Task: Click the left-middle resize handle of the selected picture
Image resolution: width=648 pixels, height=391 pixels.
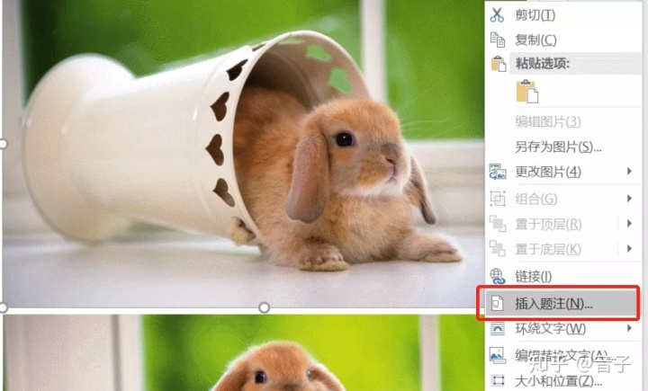Action: (x=3, y=144)
